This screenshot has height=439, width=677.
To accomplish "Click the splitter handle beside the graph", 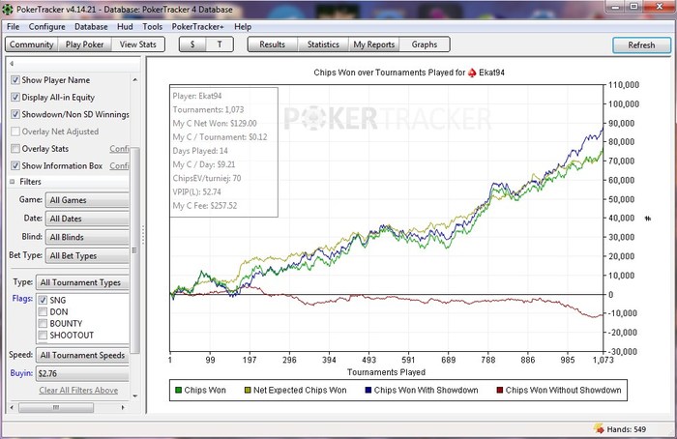I will pos(143,235).
